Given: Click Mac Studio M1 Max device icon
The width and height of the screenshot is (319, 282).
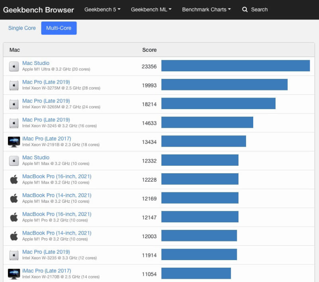Looking at the screenshot, I should (14, 161).
